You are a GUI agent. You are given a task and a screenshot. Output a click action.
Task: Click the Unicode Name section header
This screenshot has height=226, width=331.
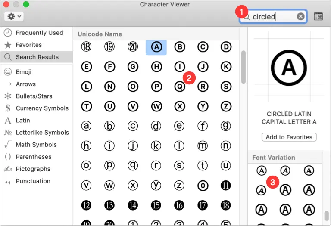click(x=156, y=34)
